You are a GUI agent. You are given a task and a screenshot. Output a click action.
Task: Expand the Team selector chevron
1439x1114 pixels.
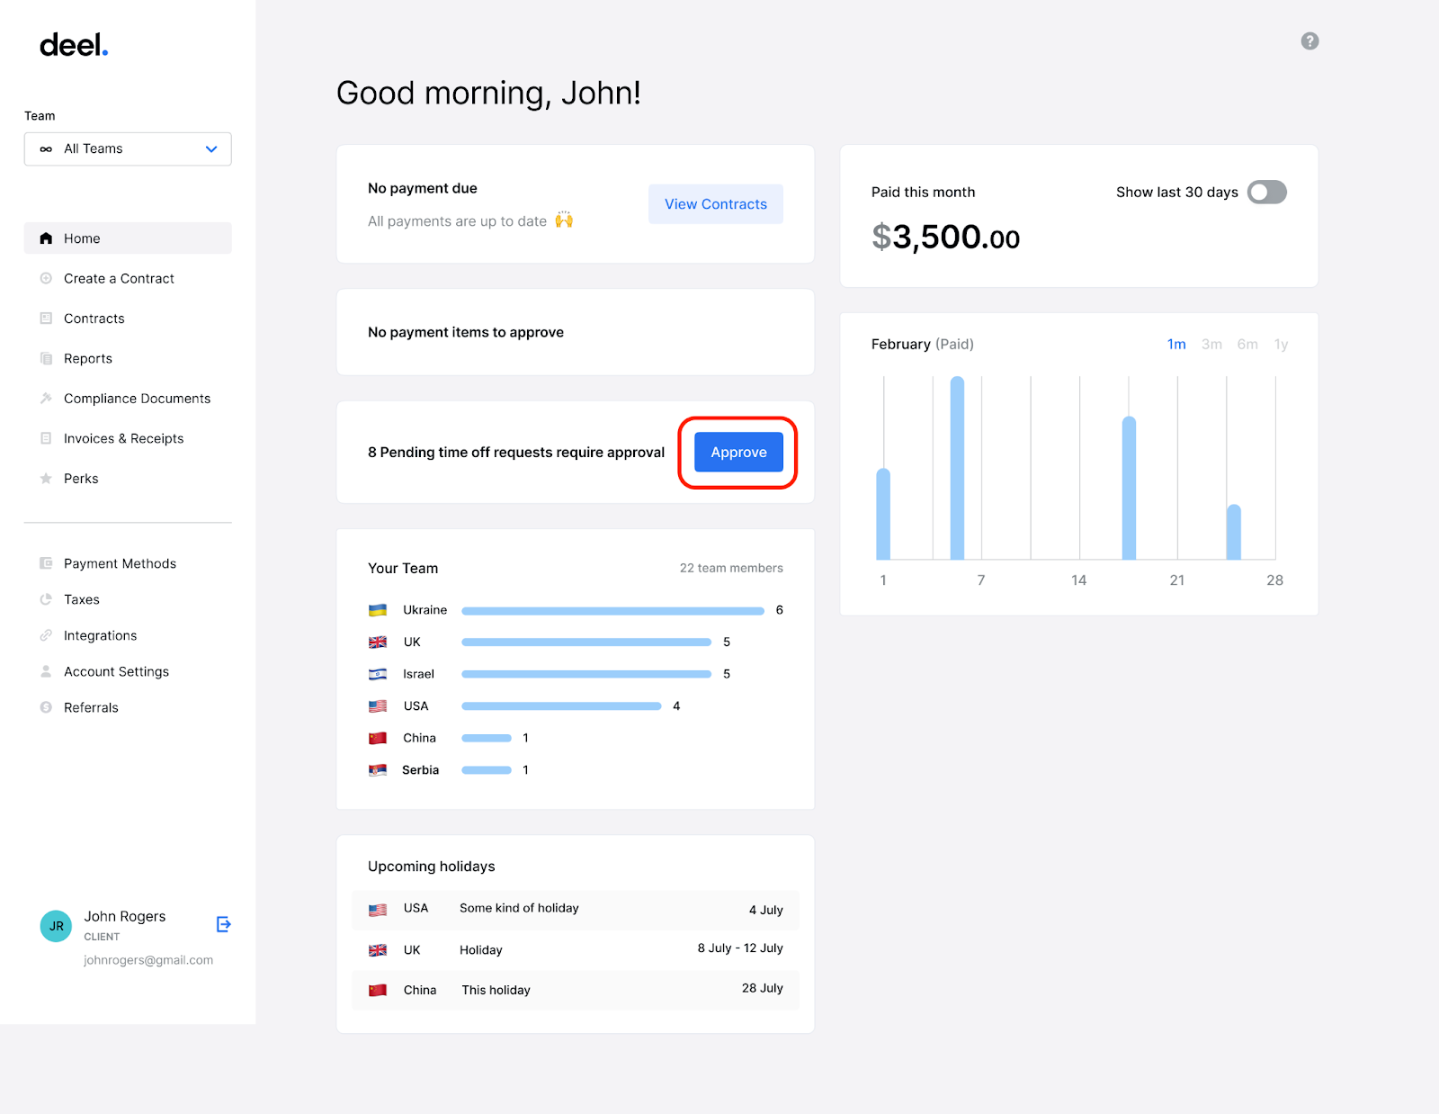[x=211, y=148]
